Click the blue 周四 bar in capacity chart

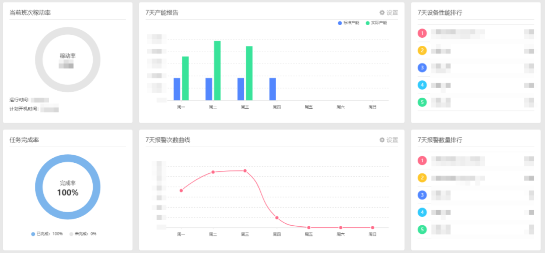(272, 89)
